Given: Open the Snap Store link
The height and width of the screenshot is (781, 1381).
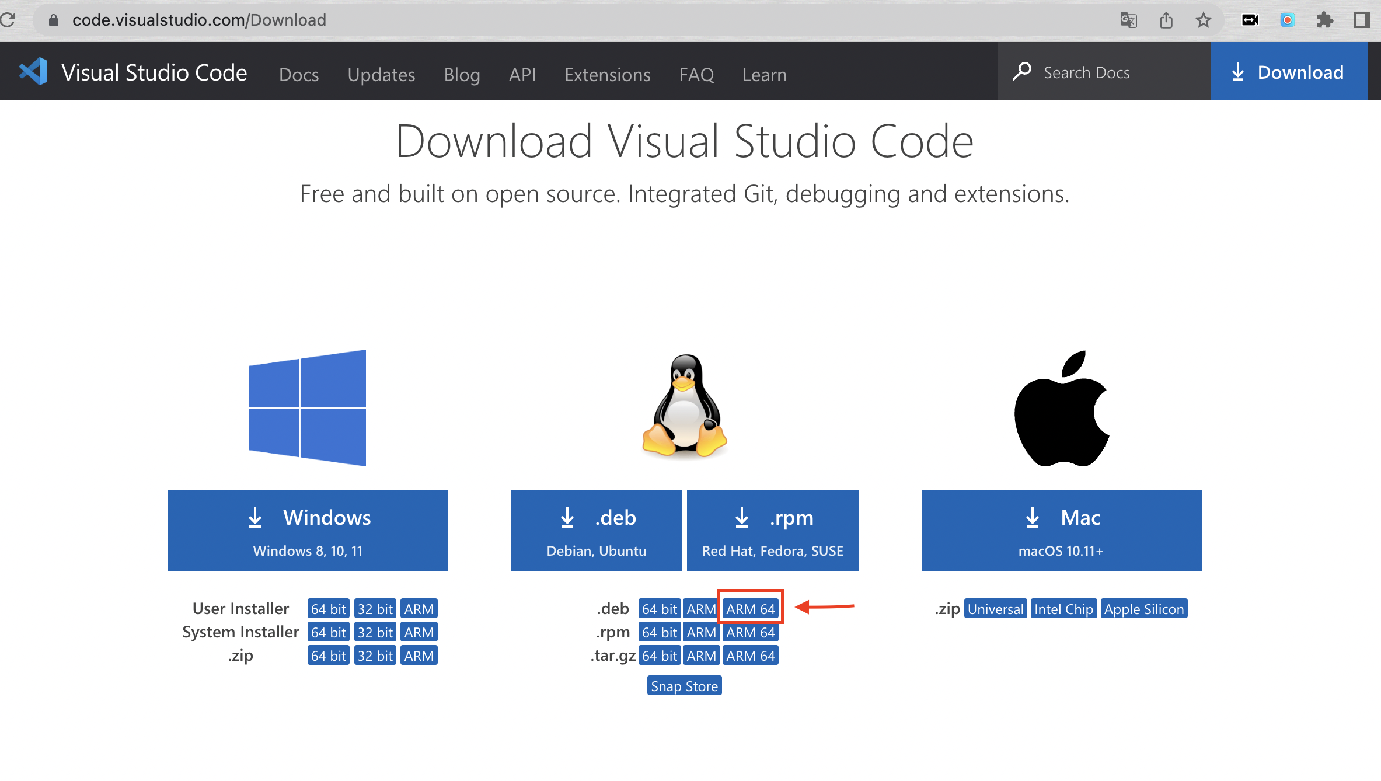Looking at the screenshot, I should point(684,686).
